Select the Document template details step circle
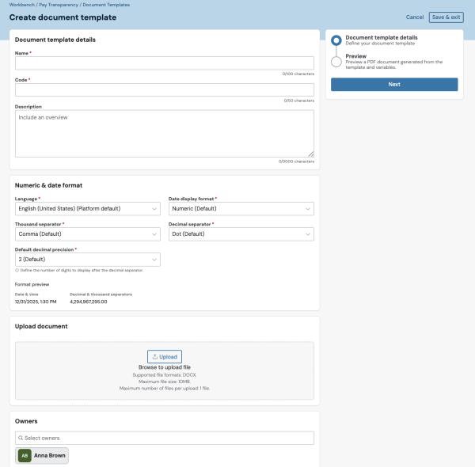Viewport: 475px width, 467px height. tap(336, 40)
